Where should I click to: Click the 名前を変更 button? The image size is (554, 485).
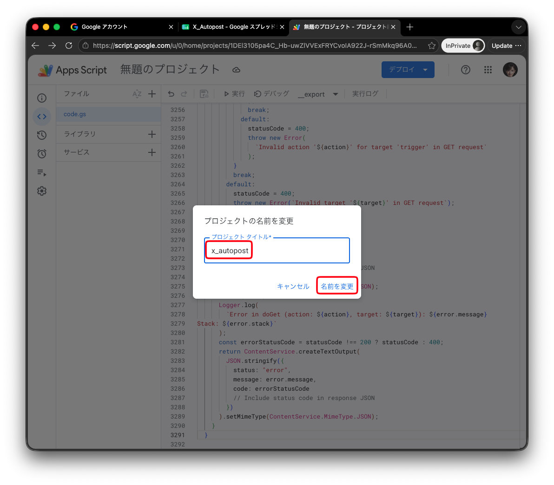click(x=337, y=286)
